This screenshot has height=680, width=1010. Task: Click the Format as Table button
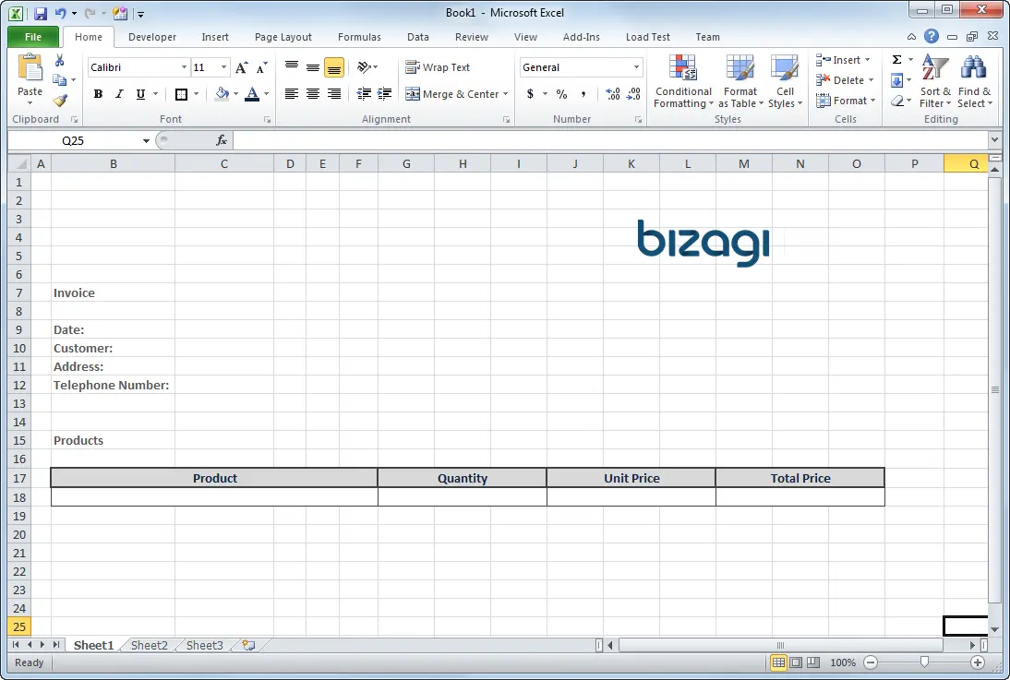(x=740, y=81)
